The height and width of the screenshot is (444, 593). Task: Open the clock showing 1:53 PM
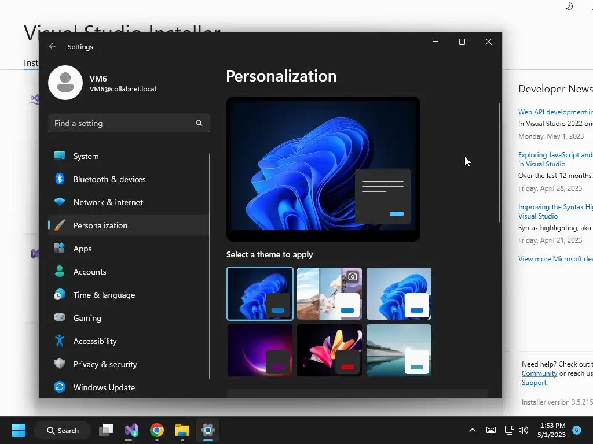(x=552, y=430)
